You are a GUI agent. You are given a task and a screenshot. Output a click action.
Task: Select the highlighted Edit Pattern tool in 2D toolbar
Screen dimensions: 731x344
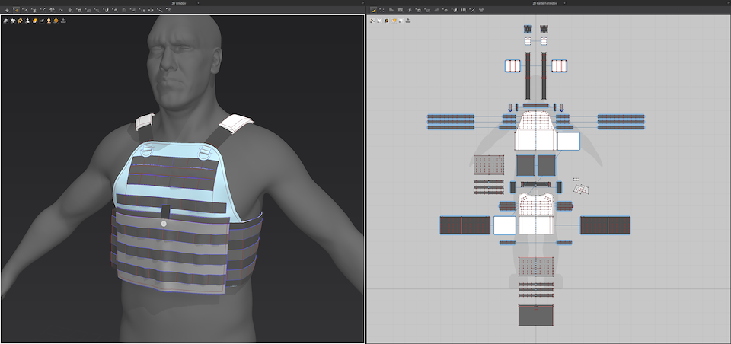pos(375,10)
